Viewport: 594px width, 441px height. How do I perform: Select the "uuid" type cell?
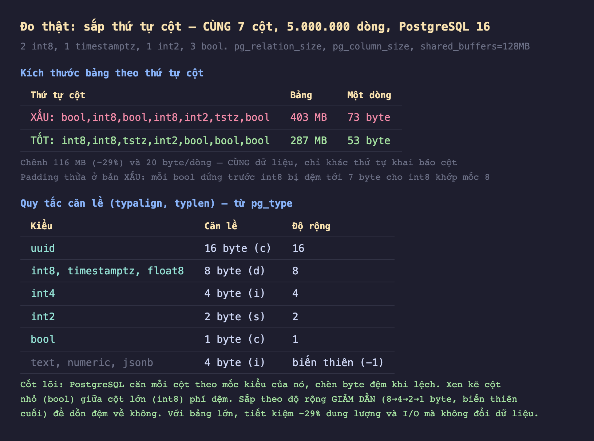pos(43,249)
